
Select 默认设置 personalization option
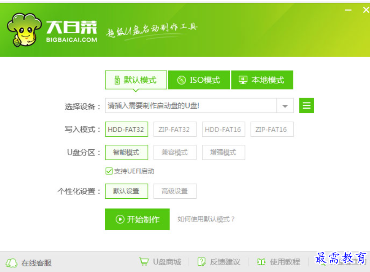(126, 191)
